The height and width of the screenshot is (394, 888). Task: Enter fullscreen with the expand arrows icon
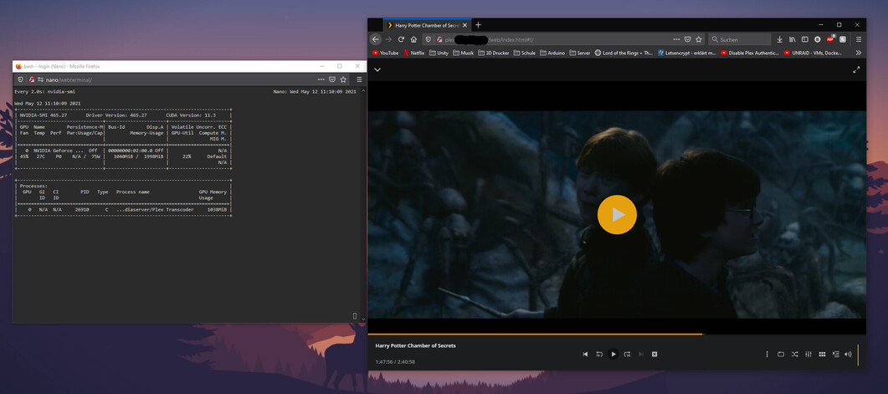click(x=856, y=70)
